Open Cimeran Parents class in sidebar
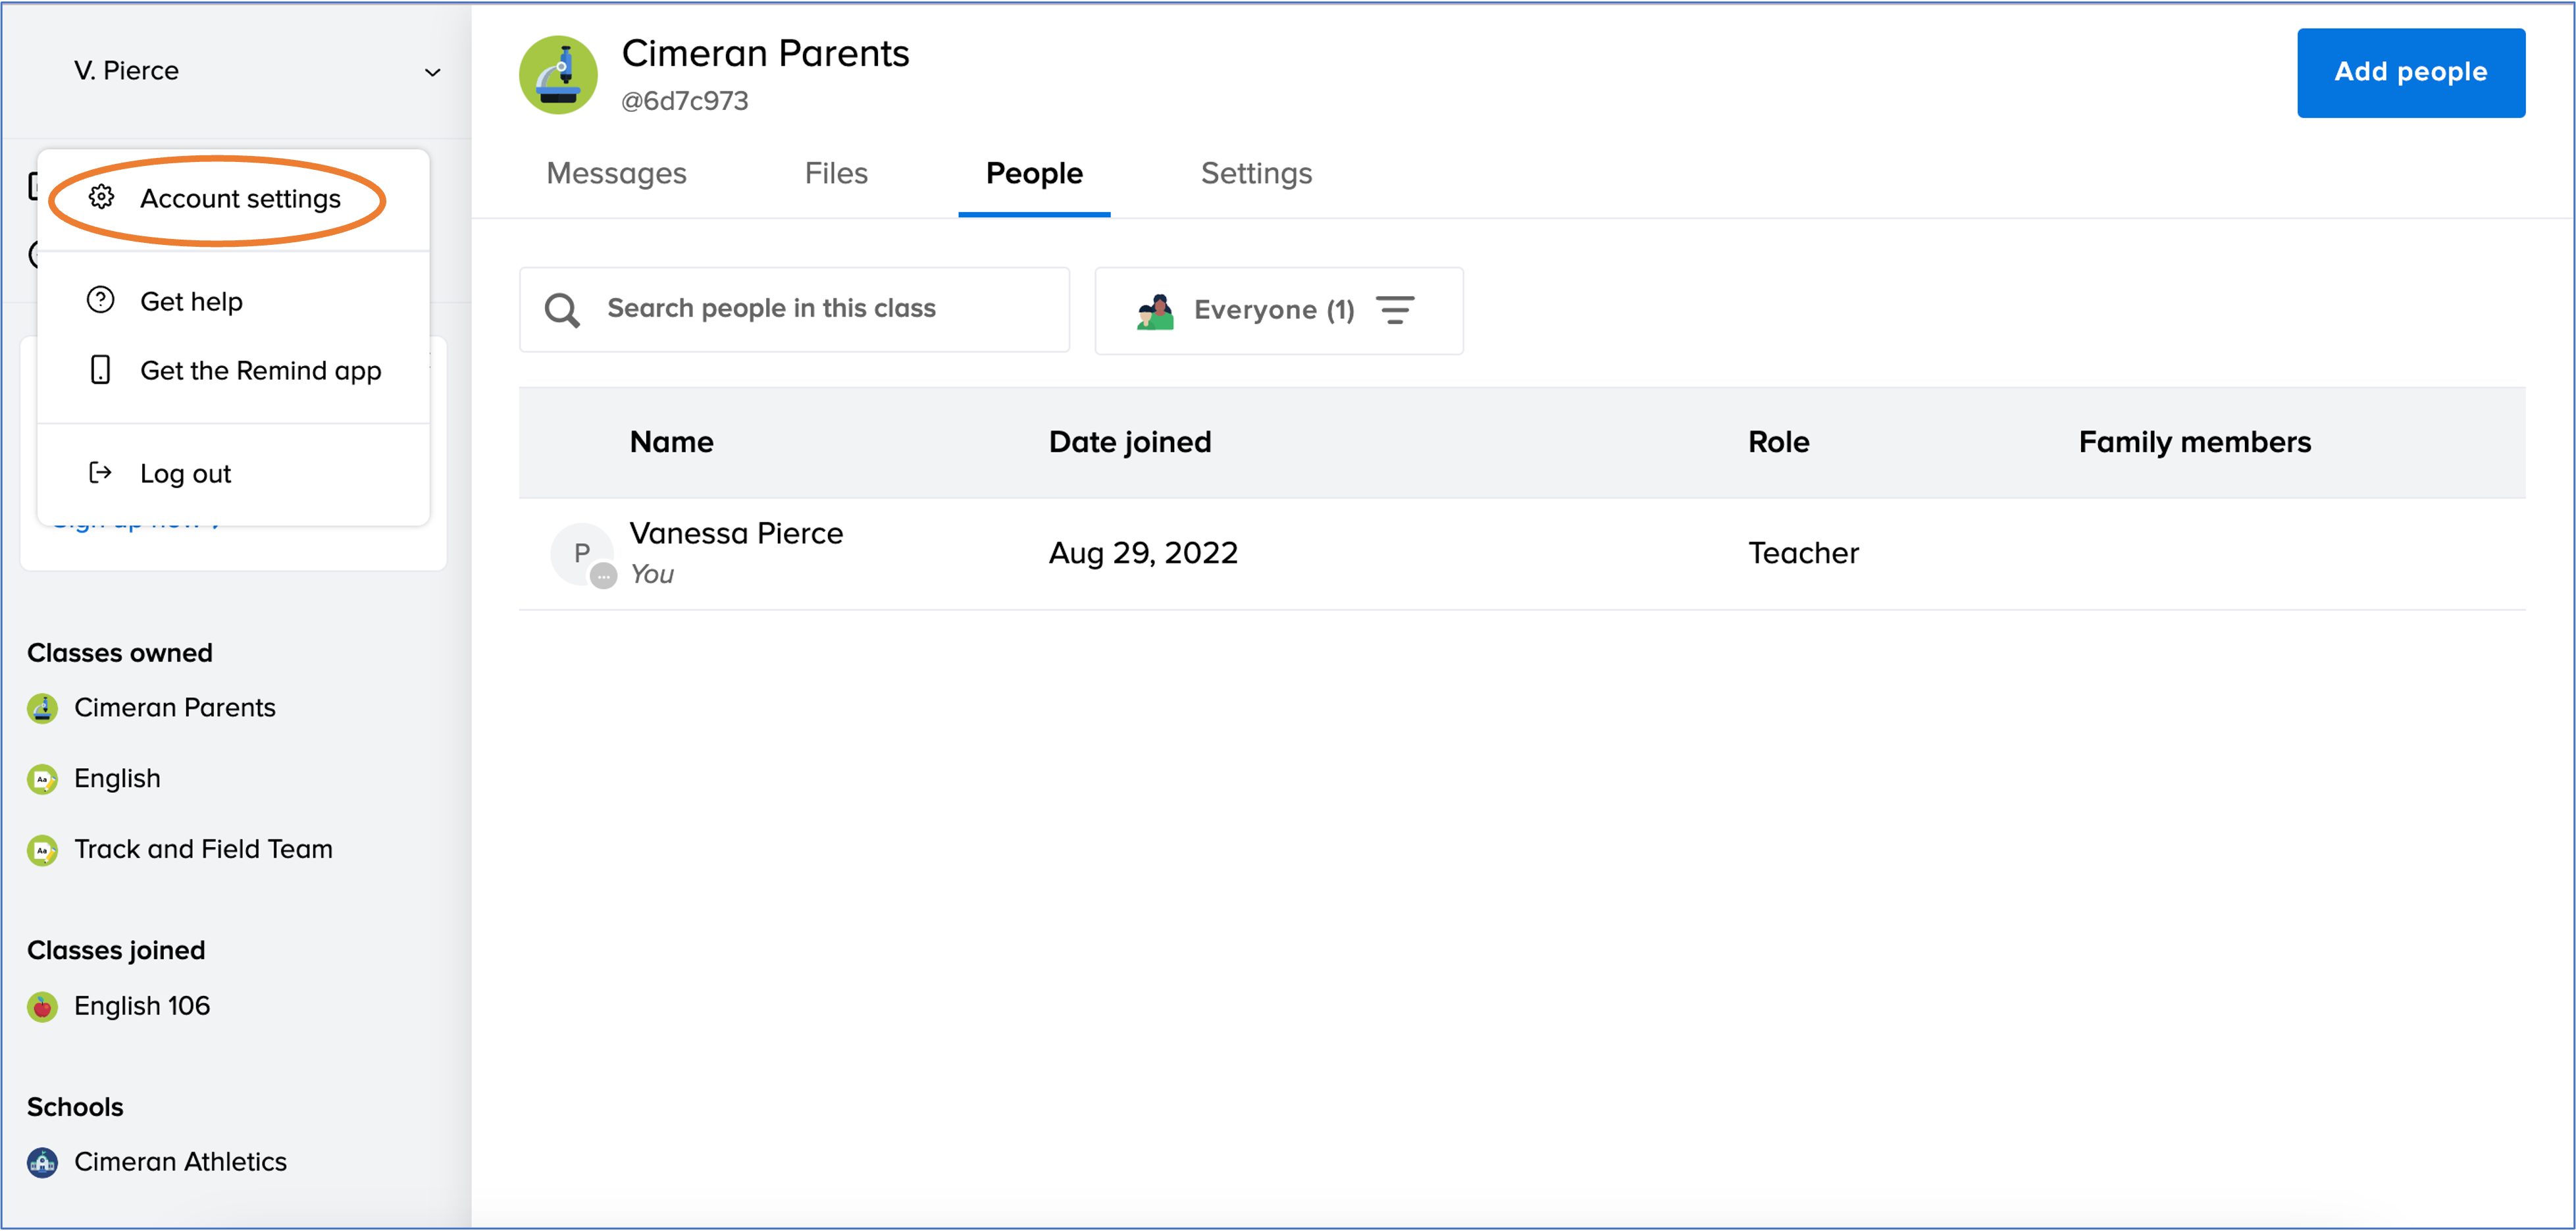This screenshot has height=1231, width=2576. point(175,708)
